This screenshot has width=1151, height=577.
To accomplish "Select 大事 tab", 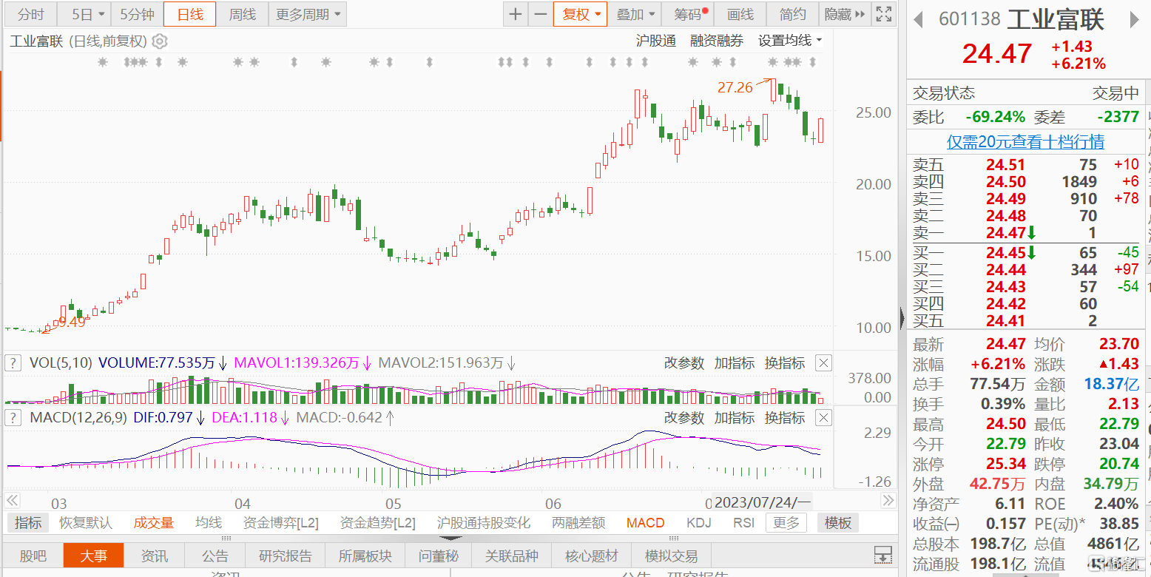I will [93, 556].
